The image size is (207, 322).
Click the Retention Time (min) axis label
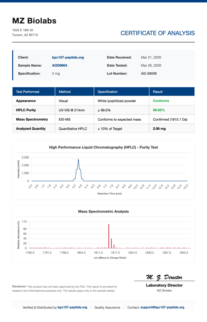[x=110, y=194]
